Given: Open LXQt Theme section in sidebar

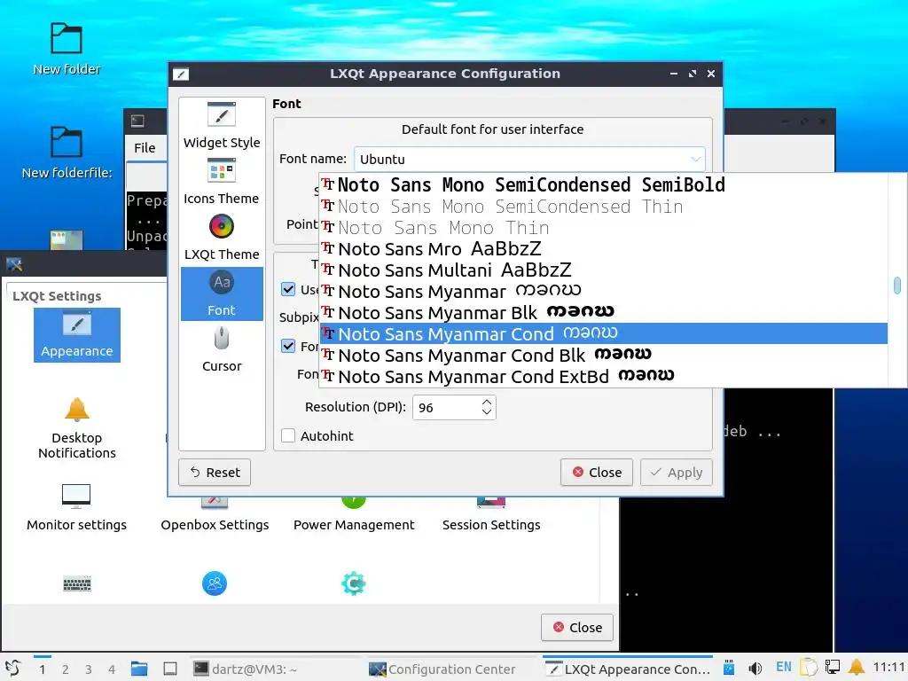Looking at the screenshot, I should (x=221, y=238).
